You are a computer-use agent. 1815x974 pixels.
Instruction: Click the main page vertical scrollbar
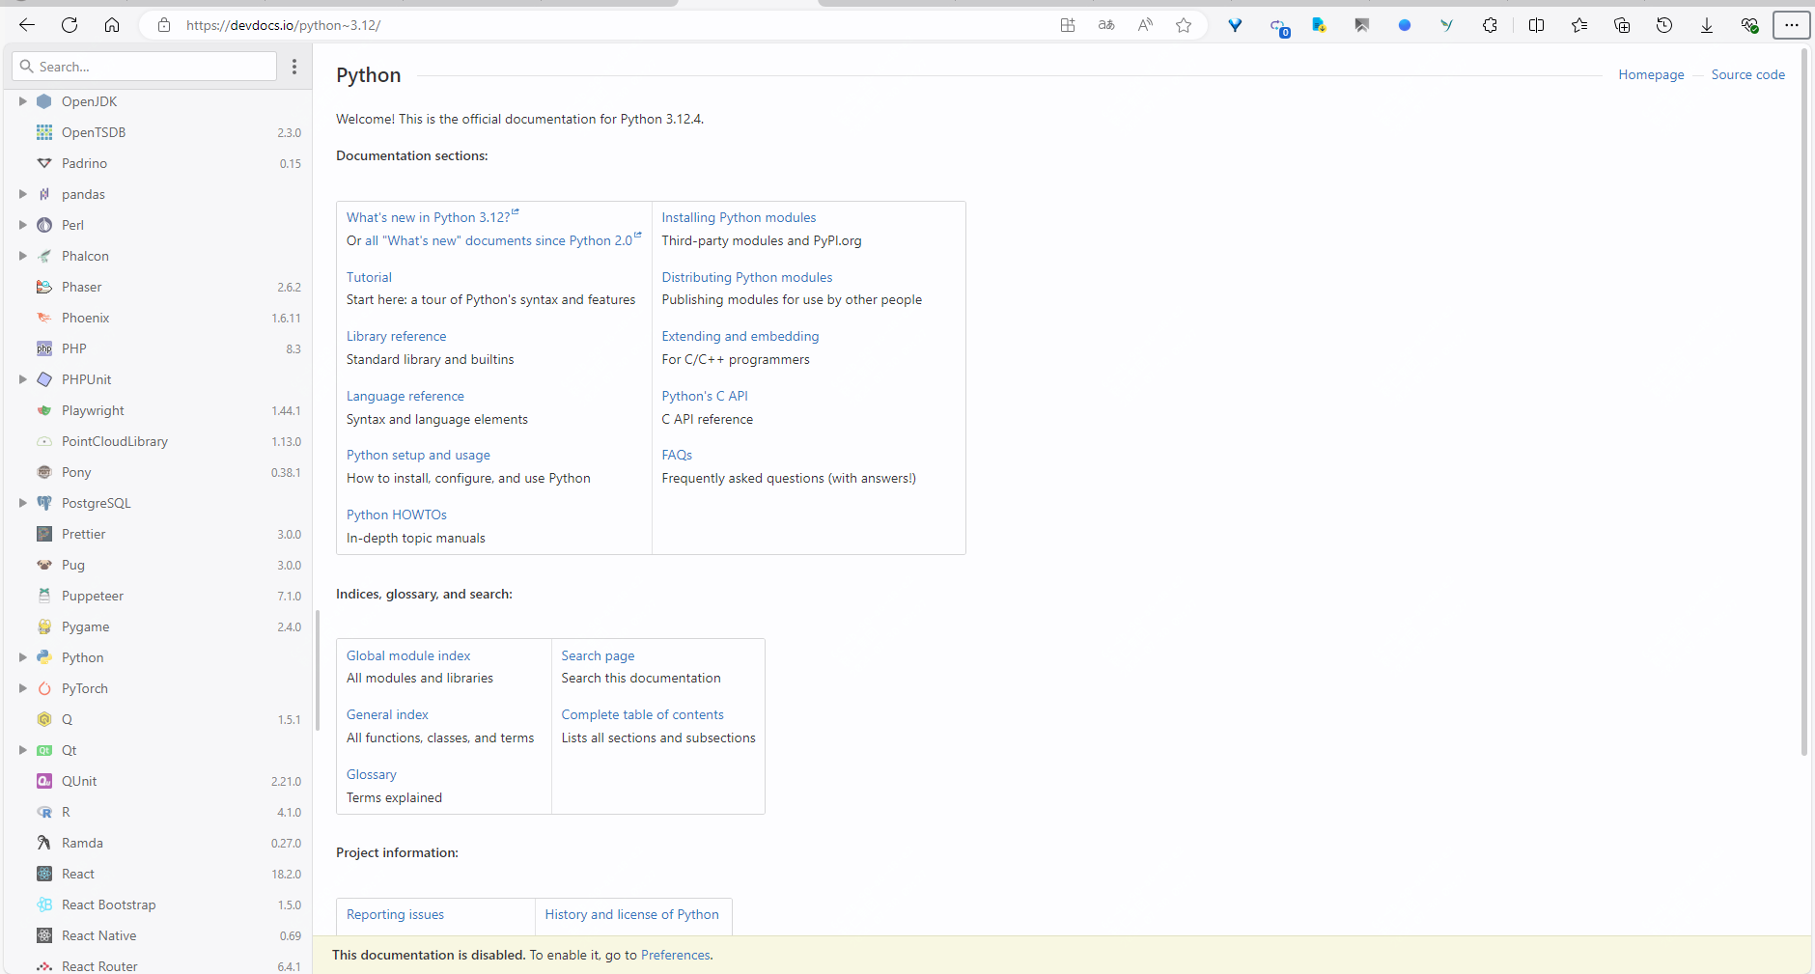1803,403
